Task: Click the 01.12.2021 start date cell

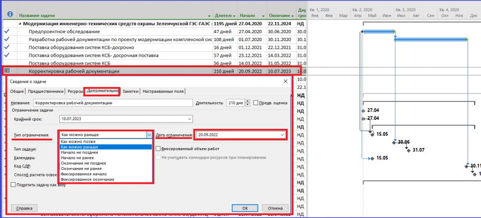Action: pyautogui.click(x=252, y=47)
